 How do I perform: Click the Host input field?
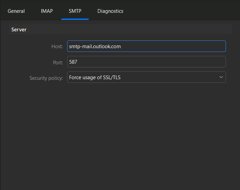tap(146, 46)
